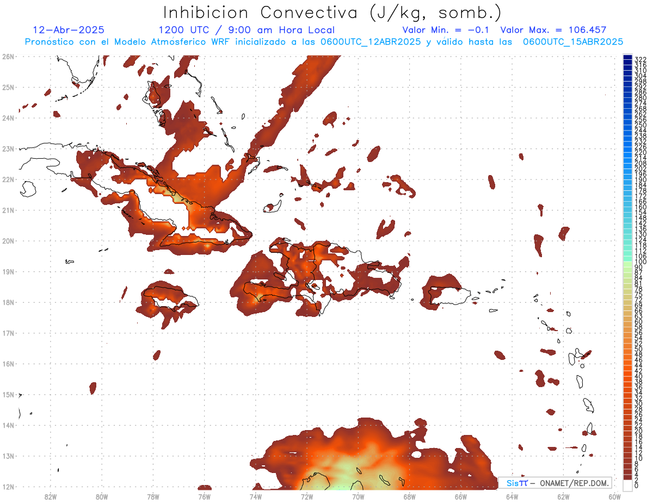Click the valid-until time "0600UTC_15ABR2025"
This screenshot has width=653, height=504.
click(573, 42)
